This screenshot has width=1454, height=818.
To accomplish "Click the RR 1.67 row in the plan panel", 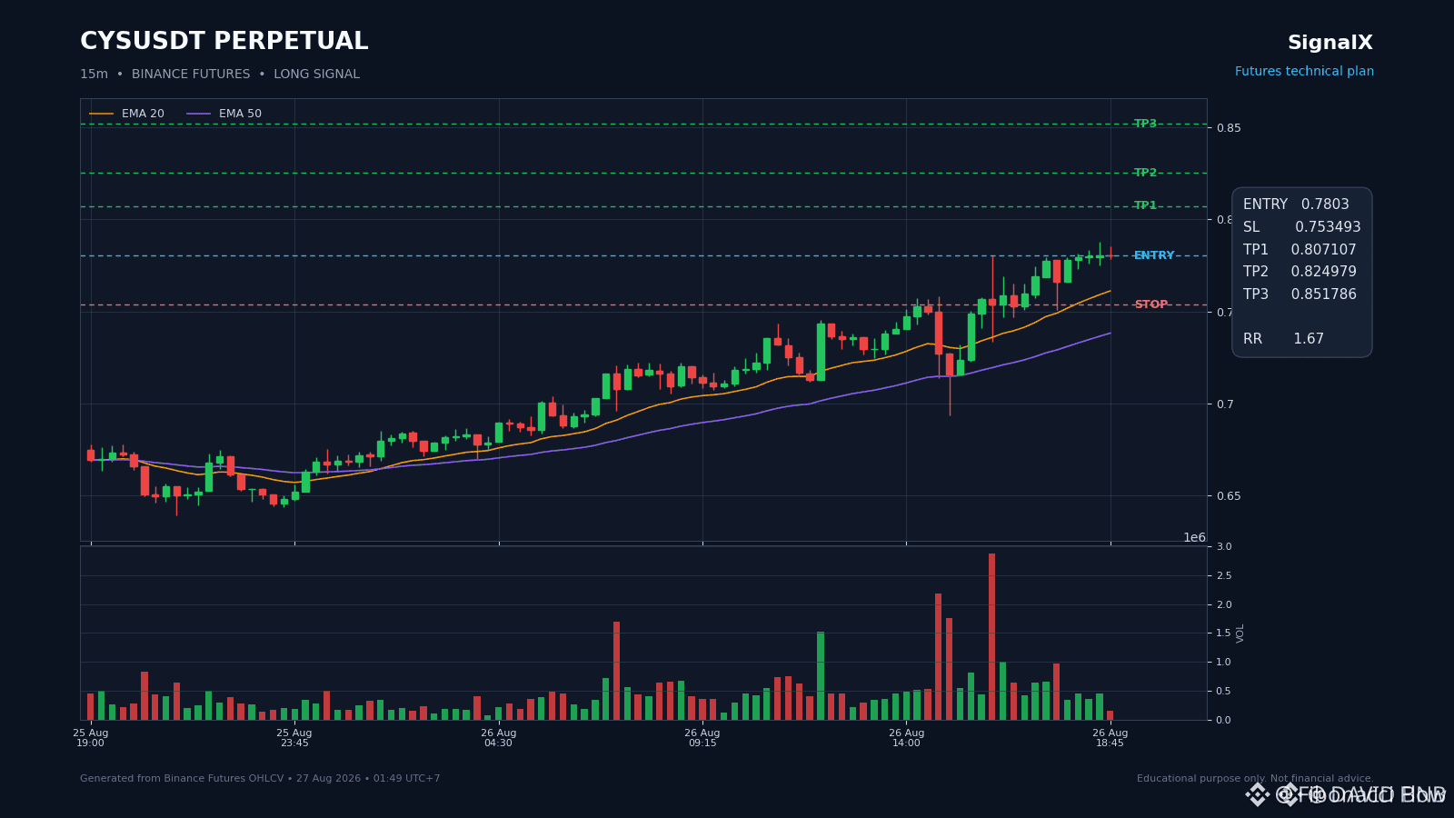I will (1283, 339).
